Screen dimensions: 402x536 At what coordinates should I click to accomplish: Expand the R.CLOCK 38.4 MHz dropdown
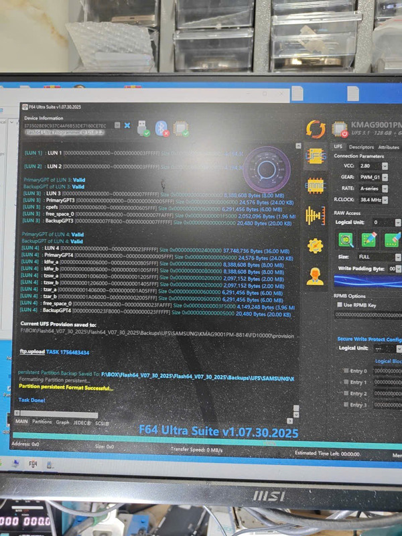click(x=385, y=200)
